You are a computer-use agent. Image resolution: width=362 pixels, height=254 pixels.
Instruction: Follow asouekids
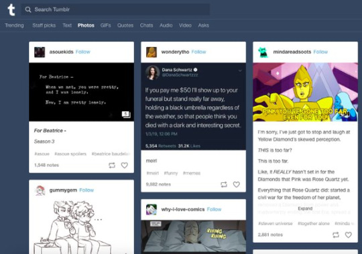83,52
